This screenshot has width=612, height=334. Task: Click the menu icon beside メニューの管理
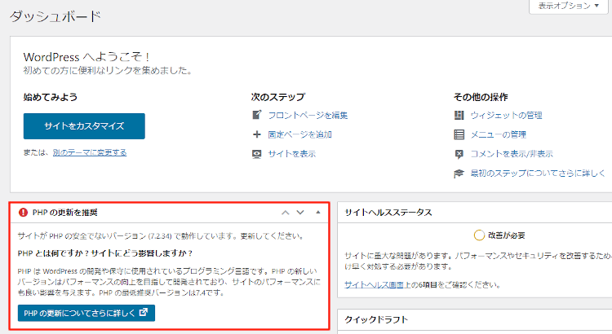pyautogui.click(x=459, y=134)
